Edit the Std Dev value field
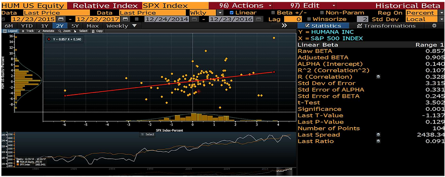The height and width of the screenshot is (177, 445). point(363,19)
